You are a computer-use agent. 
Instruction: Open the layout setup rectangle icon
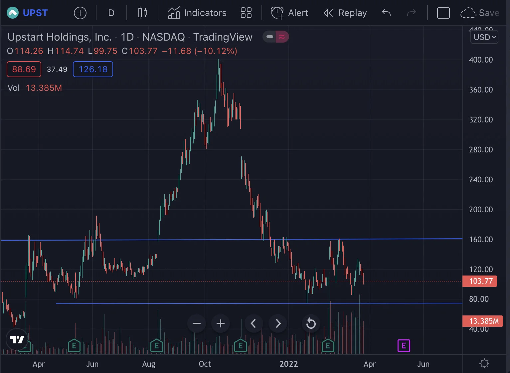coord(443,13)
